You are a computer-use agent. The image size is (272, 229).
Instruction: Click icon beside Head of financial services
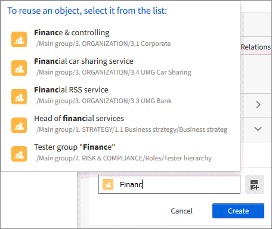coord(19,125)
